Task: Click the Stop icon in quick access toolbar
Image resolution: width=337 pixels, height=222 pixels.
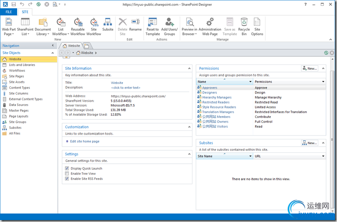Action: point(46,4)
